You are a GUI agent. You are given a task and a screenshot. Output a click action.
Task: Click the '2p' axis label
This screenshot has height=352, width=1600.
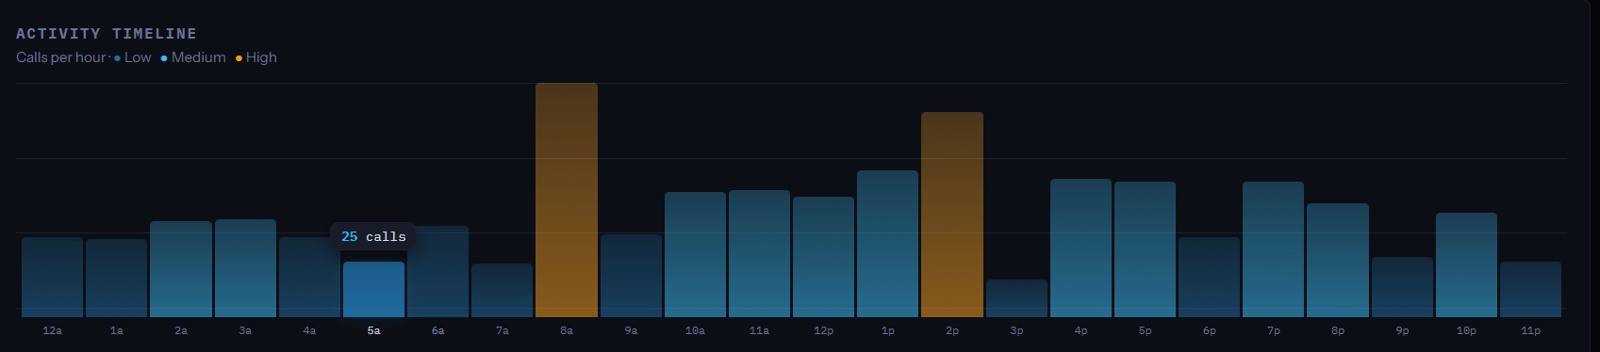952,330
